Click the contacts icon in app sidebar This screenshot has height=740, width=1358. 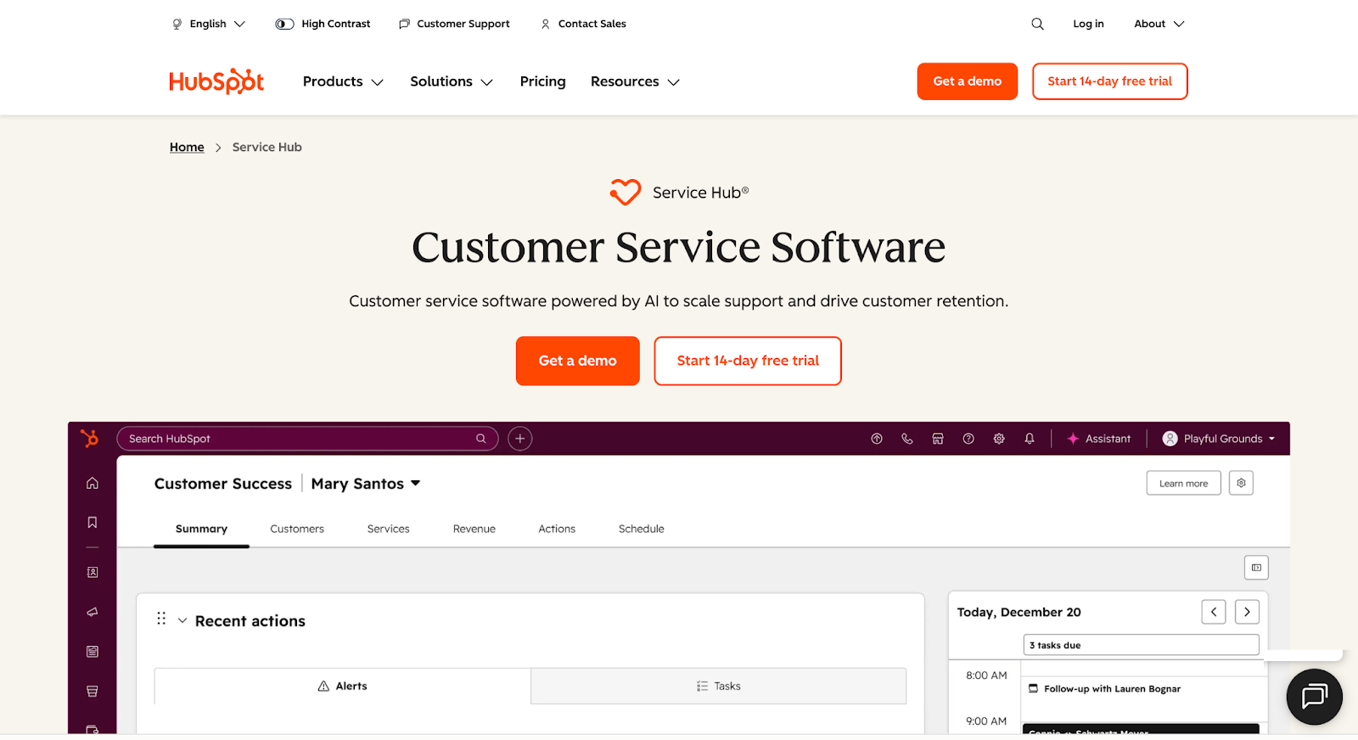[93, 572]
